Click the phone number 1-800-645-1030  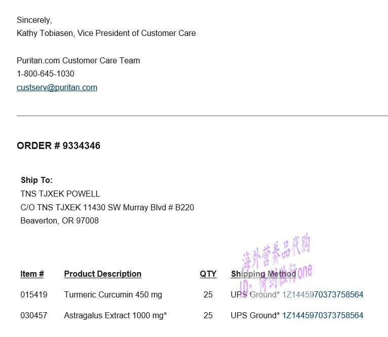pyautogui.click(x=46, y=73)
